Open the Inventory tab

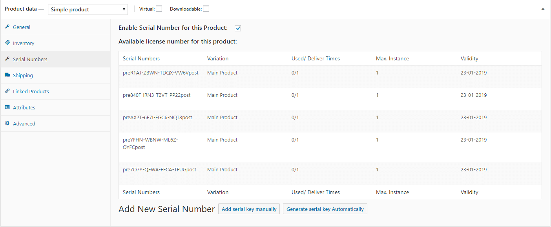[x=55, y=43]
